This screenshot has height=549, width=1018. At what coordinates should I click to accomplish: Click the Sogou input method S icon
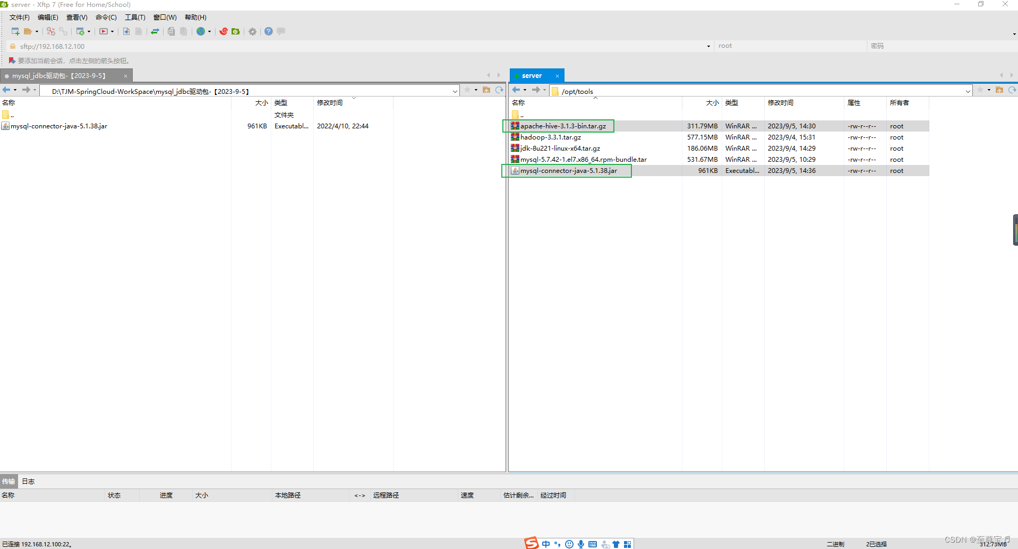click(531, 543)
